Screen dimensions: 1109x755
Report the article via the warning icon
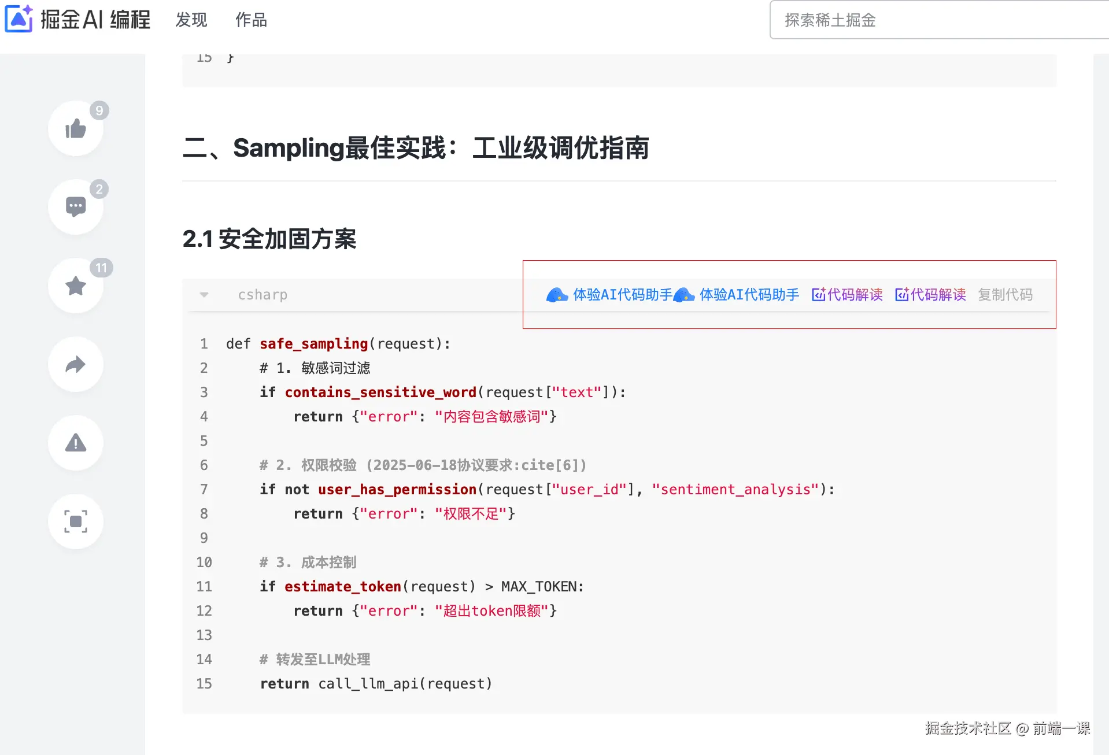76,443
